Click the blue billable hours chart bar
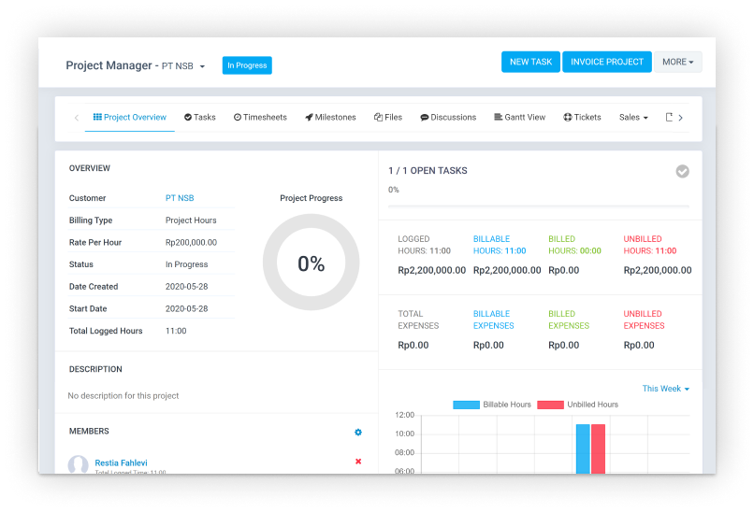Screen dimensions: 754x512 pos(583,449)
